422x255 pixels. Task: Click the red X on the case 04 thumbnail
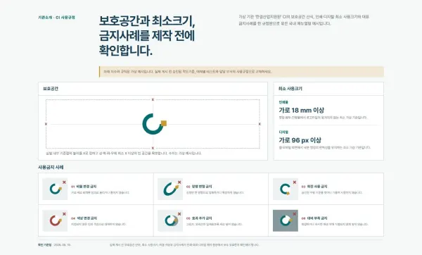click(x=64, y=214)
